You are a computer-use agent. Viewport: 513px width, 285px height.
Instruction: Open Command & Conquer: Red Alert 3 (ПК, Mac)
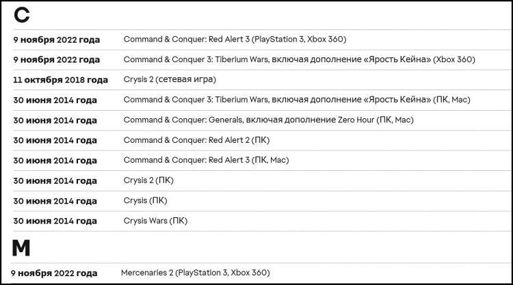206,160
